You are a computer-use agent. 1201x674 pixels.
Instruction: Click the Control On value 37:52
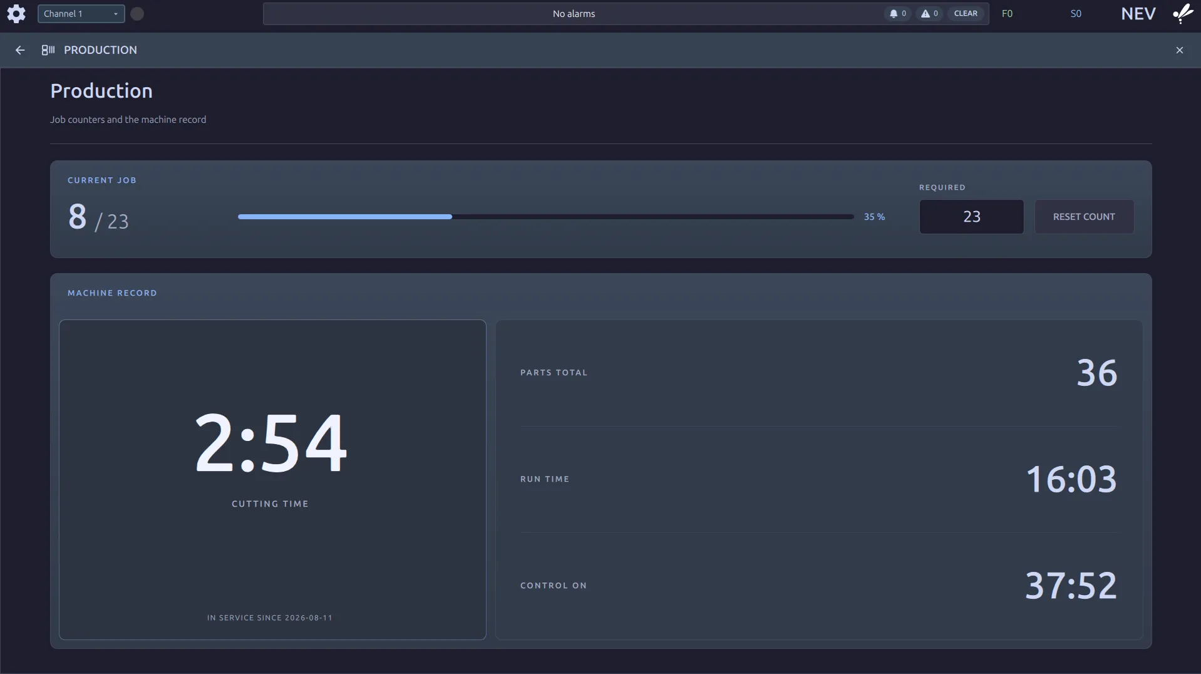1071,586
